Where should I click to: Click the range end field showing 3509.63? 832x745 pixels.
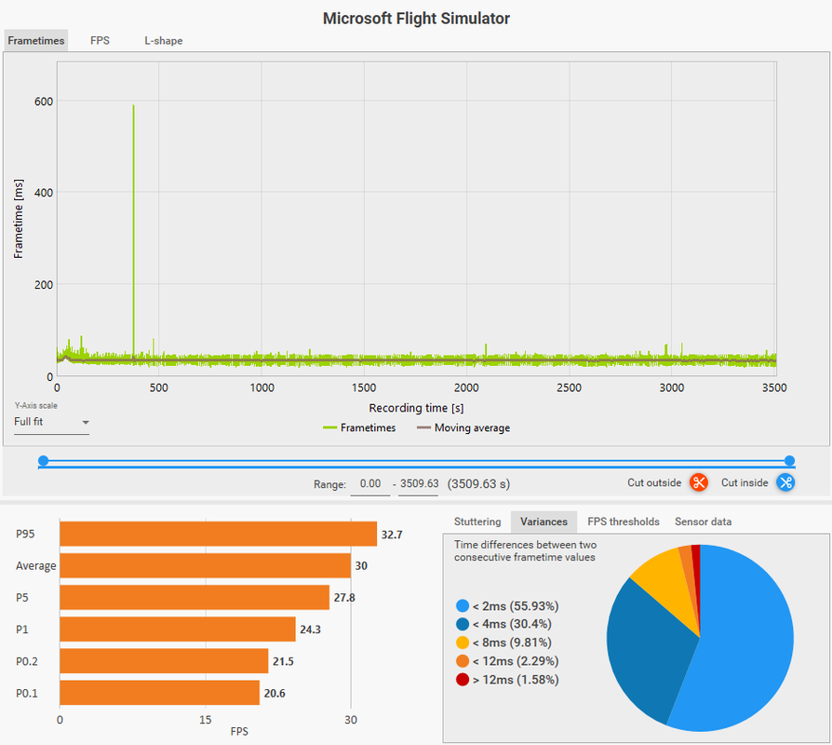[419, 483]
